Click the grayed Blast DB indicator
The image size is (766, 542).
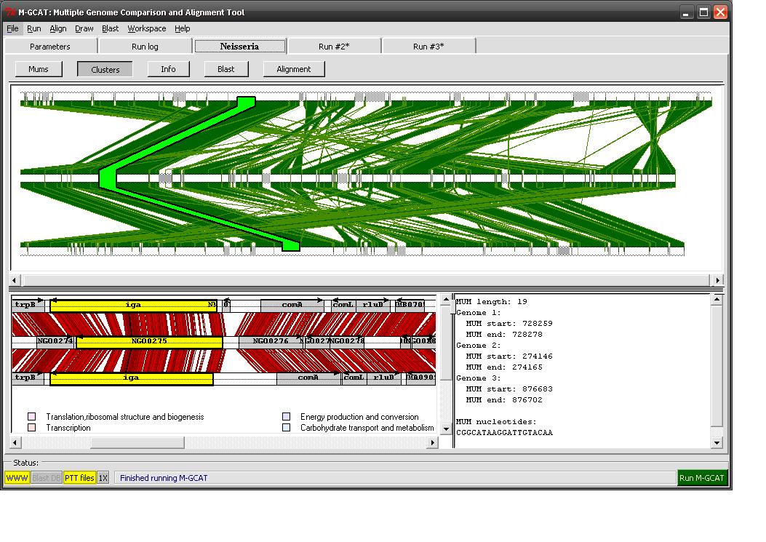coord(47,478)
